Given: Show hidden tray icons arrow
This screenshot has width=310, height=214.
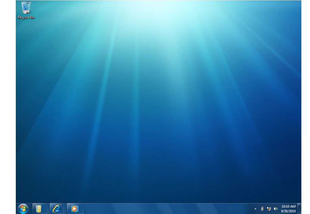Looking at the screenshot, I should pos(255,209).
